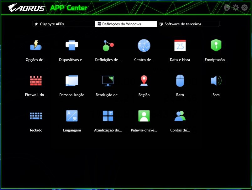Open the Teclado keyboard icon
252x190 pixels.
36,116
